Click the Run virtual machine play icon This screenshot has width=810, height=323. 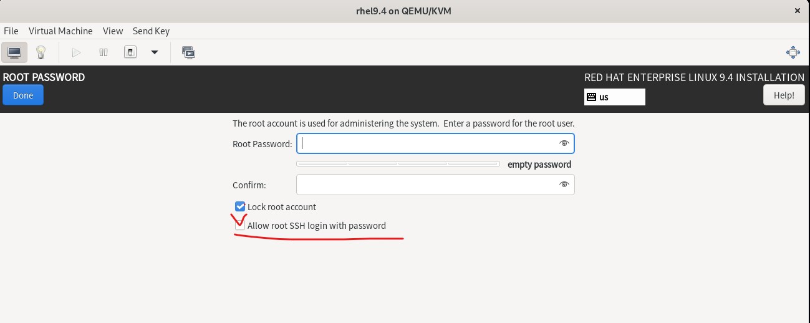click(77, 52)
